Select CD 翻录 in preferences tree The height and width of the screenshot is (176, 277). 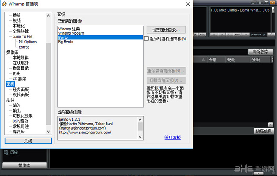pyautogui.click(x=20, y=79)
